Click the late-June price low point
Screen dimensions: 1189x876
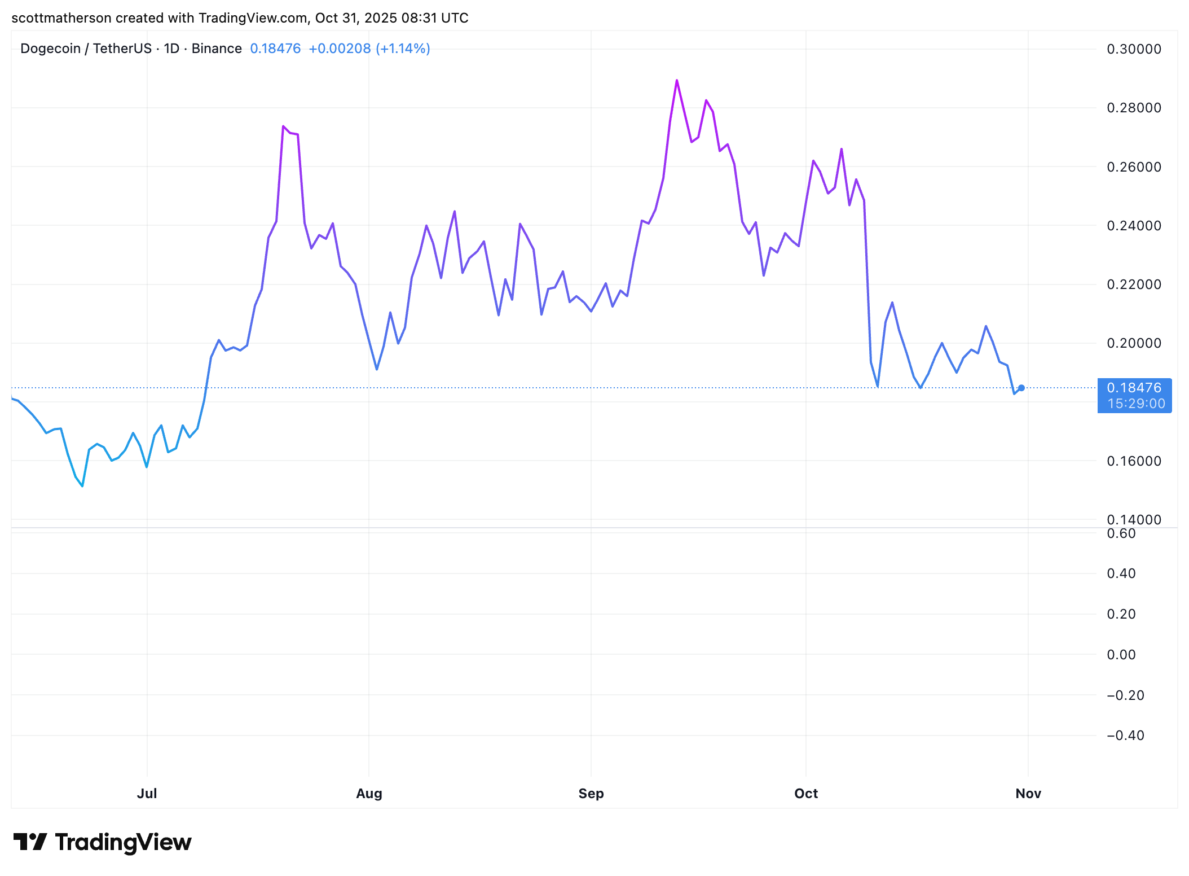point(82,485)
